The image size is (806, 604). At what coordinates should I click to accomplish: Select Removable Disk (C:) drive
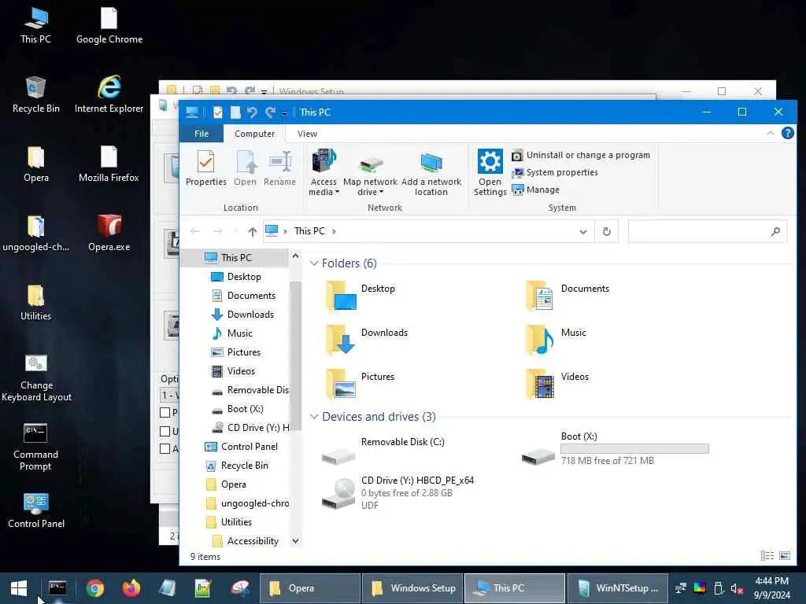click(383, 449)
